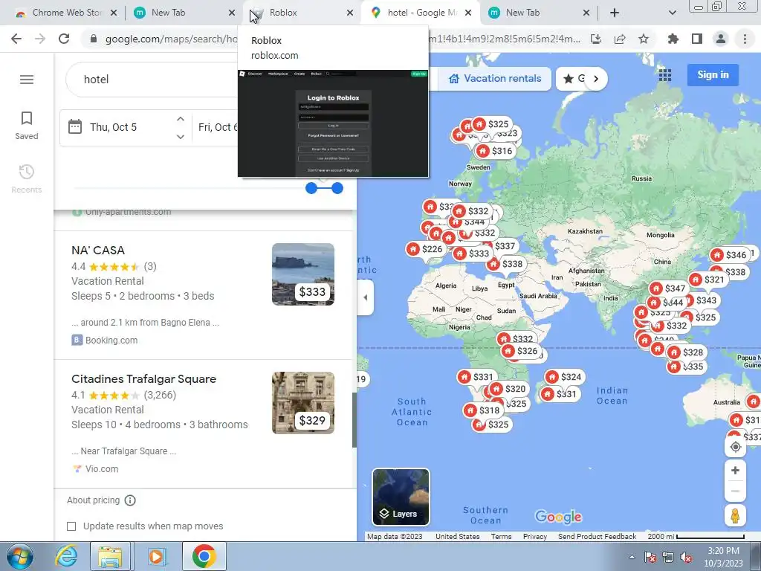Screen dimensions: 761x571
Task: Click the Sign in button
Action: [x=713, y=75]
